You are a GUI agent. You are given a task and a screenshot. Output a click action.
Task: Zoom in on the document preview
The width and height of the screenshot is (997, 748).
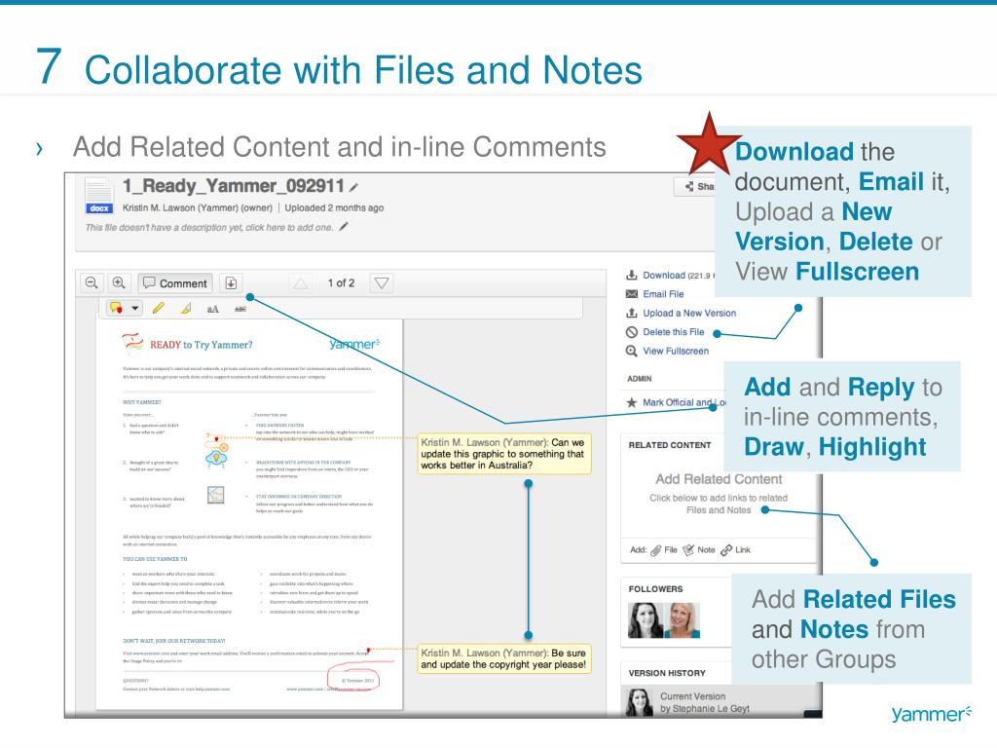119,283
